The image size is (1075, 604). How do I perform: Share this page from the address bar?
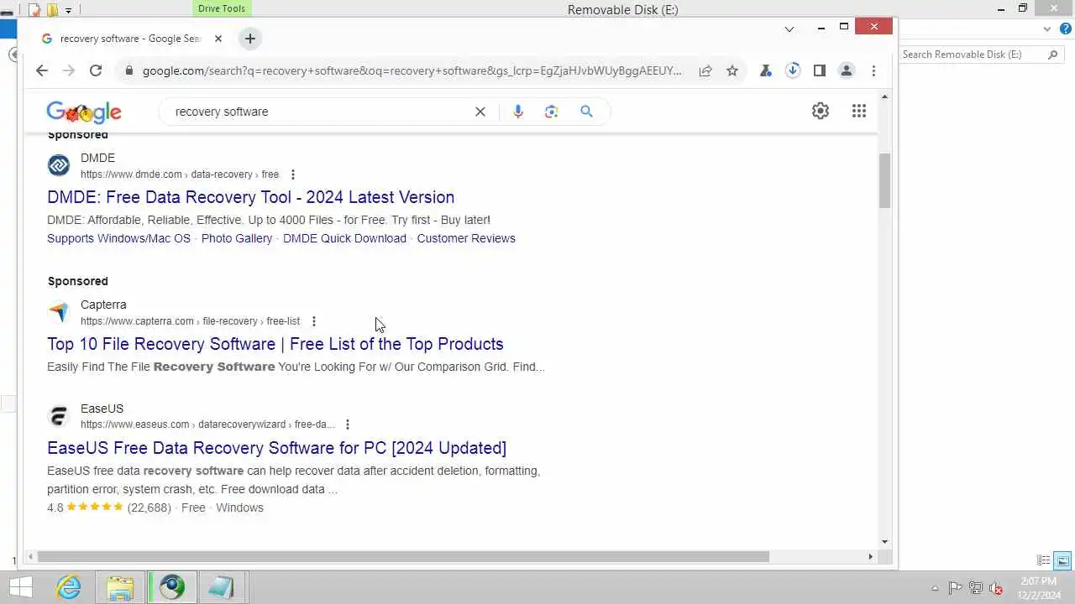[x=705, y=70]
